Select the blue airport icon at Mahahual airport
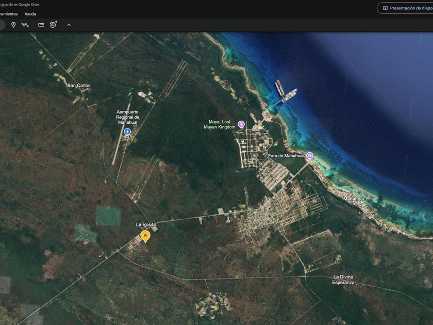Viewport: 433px width, 325px height. click(127, 132)
